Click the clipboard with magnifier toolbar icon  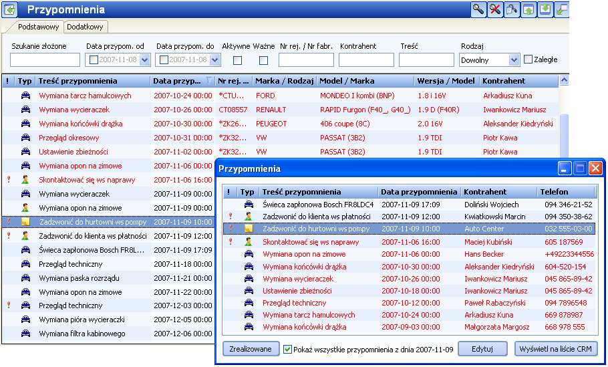512,9
